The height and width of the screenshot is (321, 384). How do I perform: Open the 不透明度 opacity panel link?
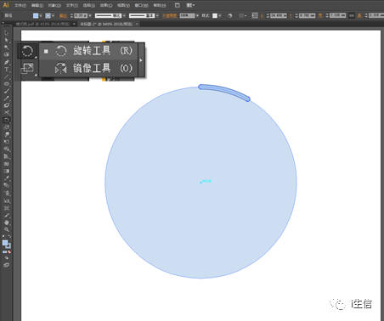(x=169, y=15)
